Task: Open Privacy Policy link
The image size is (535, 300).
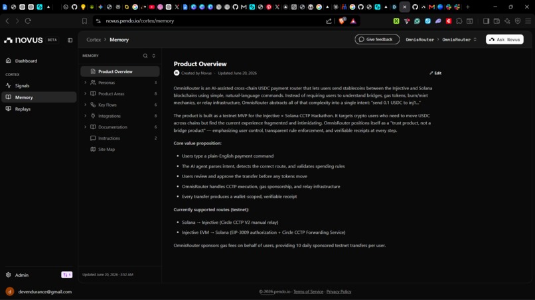Action: pos(339,291)
